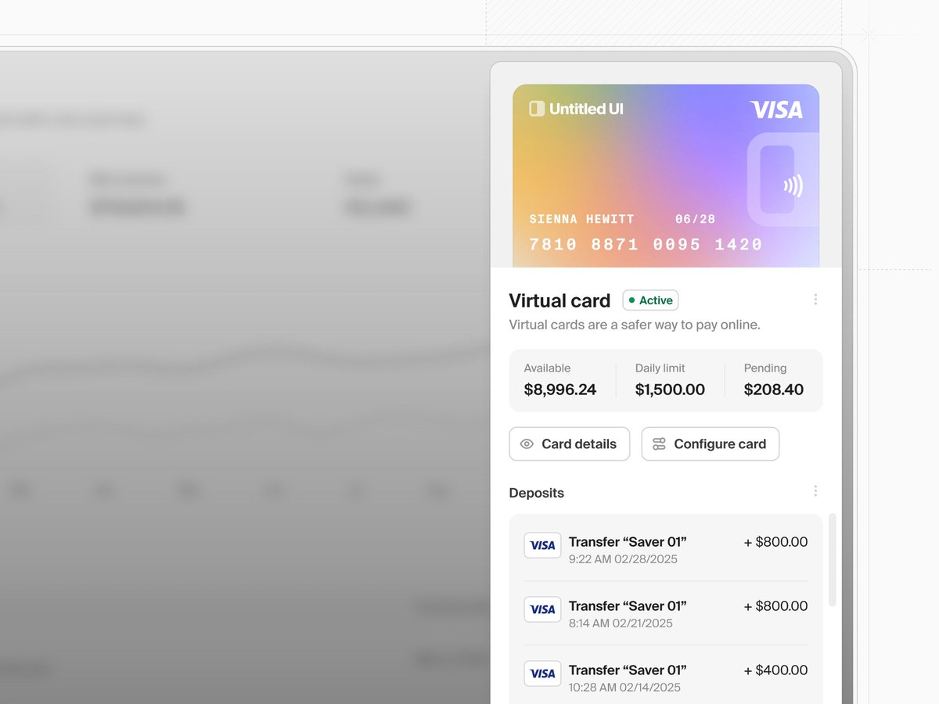Click Visa icon for 9:22 AM transfer
The width and height of the screenshot is (939, 704).
click(542, 546)
